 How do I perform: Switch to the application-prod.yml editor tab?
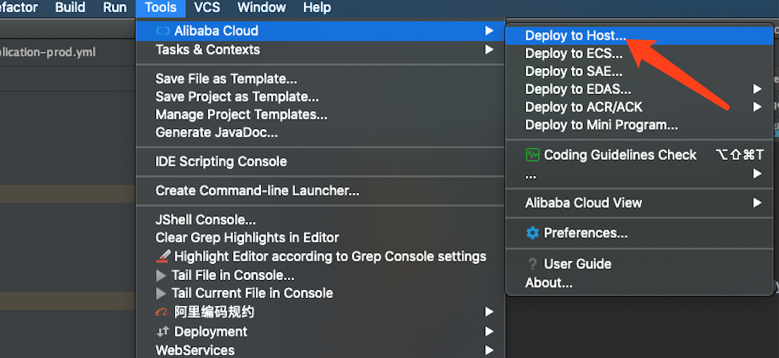(x=48, y=52)
